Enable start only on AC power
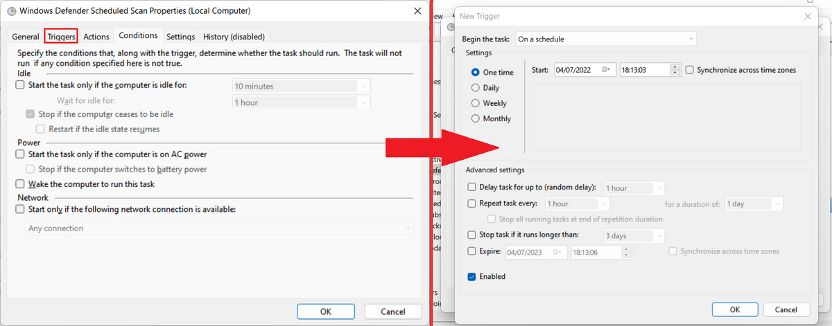 (20, 154)
